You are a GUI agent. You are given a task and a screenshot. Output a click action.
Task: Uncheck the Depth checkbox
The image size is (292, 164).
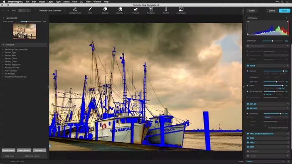[x=247, y=86]
